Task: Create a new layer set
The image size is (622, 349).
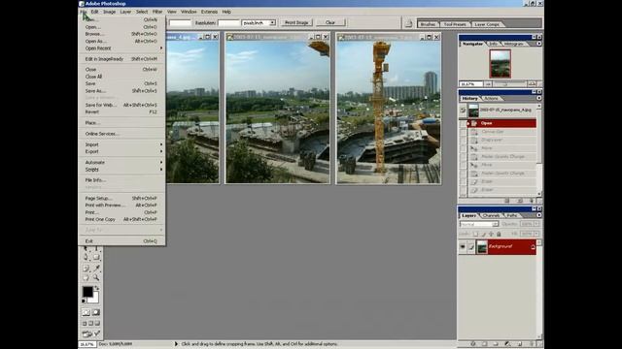Action: click(x=496, y=344)
